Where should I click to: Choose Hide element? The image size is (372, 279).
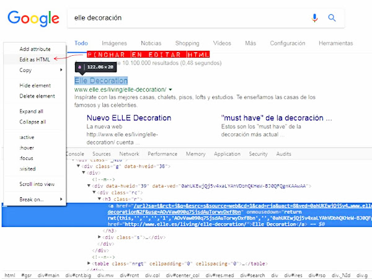(x=35, y=86)
